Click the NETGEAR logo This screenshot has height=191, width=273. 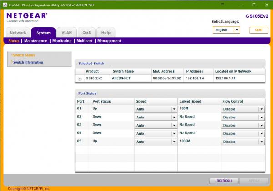(27, 18)
